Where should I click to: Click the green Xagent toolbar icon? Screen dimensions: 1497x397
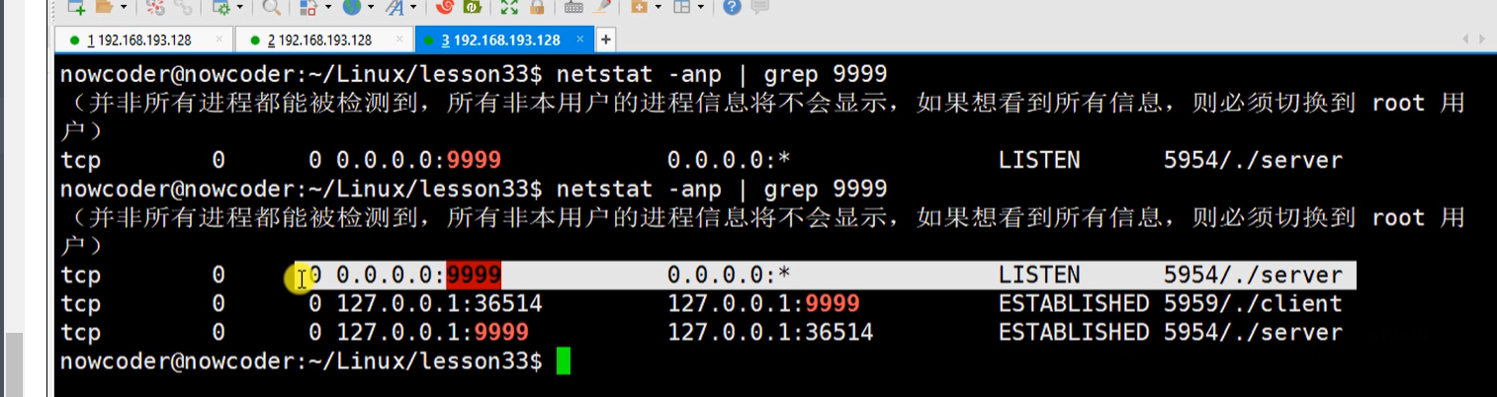pyautogui.click(x=473, y=7)
